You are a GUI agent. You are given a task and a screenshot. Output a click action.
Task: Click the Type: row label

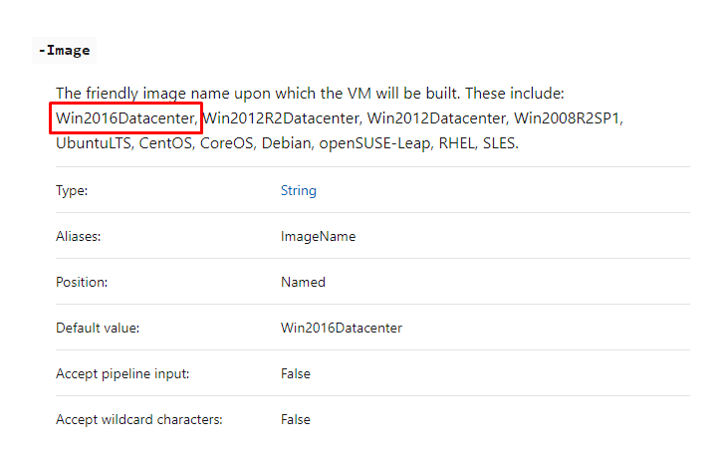click(72, 191)
